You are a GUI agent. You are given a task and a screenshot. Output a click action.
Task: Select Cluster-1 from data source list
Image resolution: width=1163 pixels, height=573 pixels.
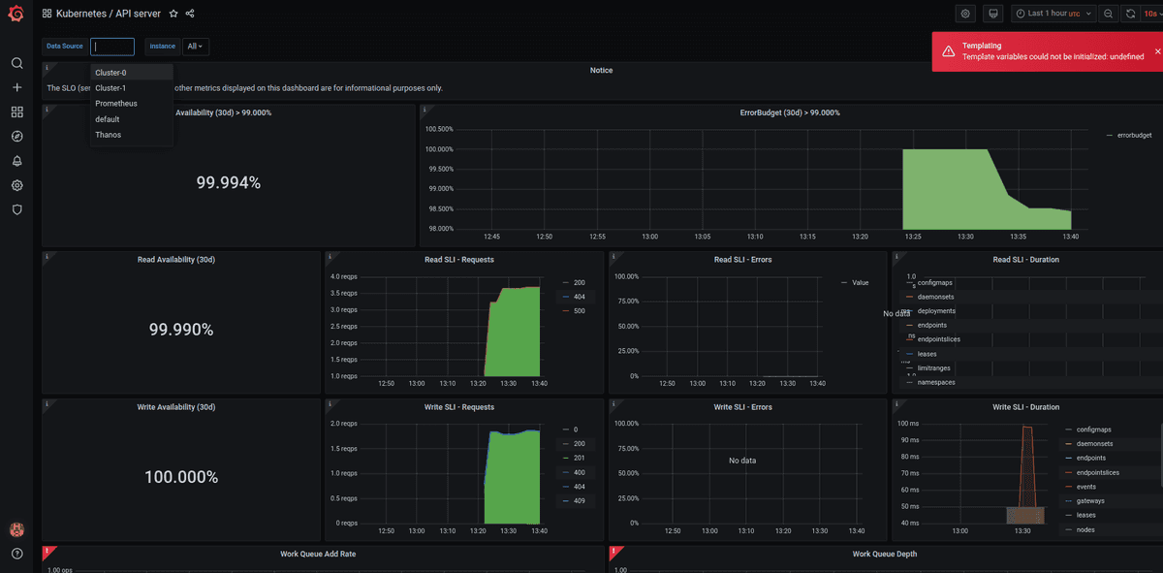pyautogui.click(x=110, y=88)
